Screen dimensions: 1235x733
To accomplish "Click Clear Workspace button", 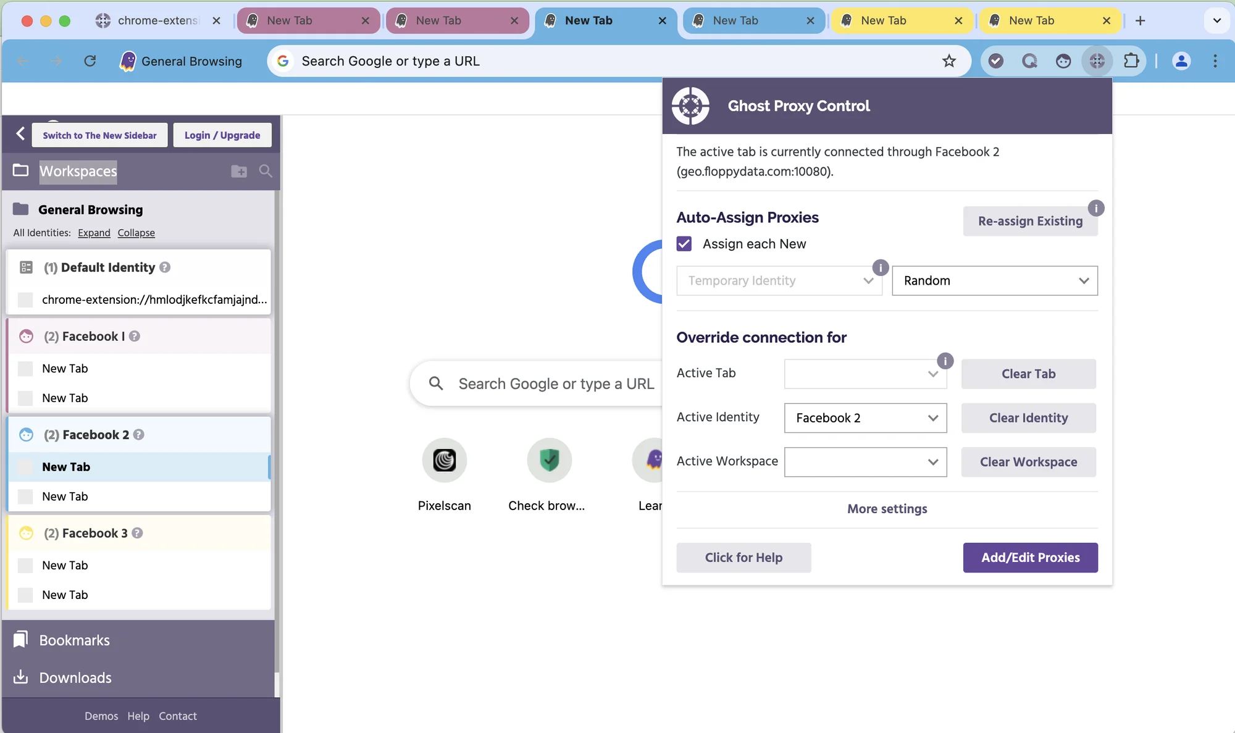I will 1028,462.
